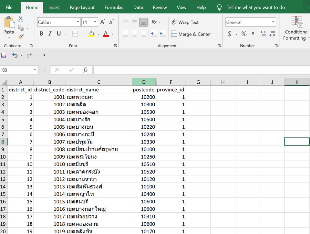Cut selection with the scissors icon
This screenshot has height=234, width=310.
(21, 19)
